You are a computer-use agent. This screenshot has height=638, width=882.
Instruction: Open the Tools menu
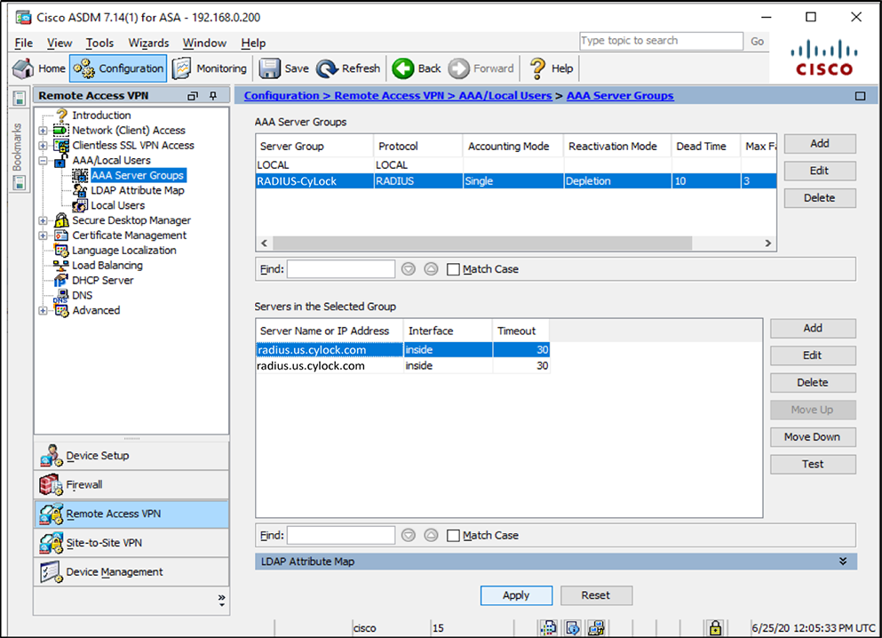click(99, 43)
